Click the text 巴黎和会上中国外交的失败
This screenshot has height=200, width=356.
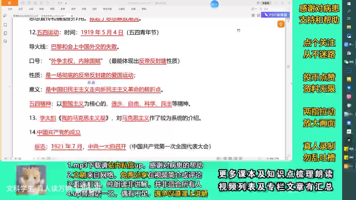(84, 47)
